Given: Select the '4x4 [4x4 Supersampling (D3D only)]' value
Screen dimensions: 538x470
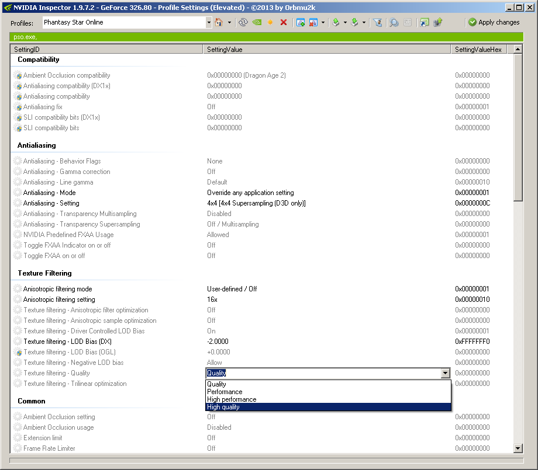Looking at the screenshot, I should pos(256,203).
